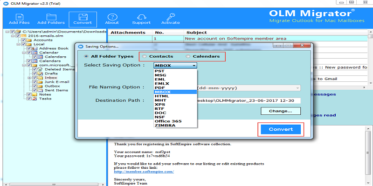Click the Destination Path input field

pyautogui.click(x=249, y=100)
